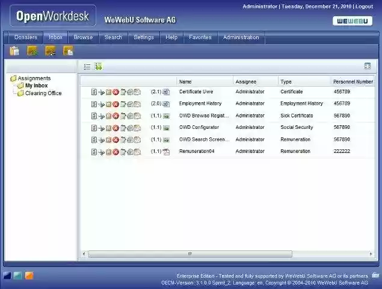Image resolution: width=382 pixels, height=289 pixels.
Task: Click the scroll left arrow of the list
Action: click(84, 254)
